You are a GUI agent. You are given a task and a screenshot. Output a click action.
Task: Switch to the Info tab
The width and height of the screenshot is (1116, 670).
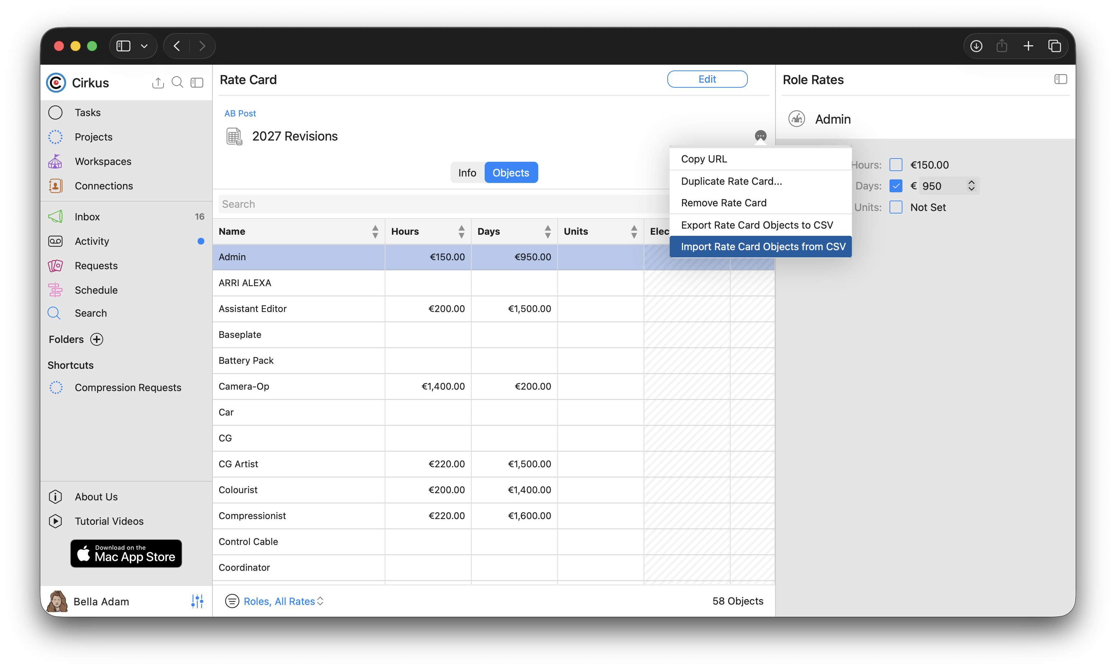tap(467, 173)
